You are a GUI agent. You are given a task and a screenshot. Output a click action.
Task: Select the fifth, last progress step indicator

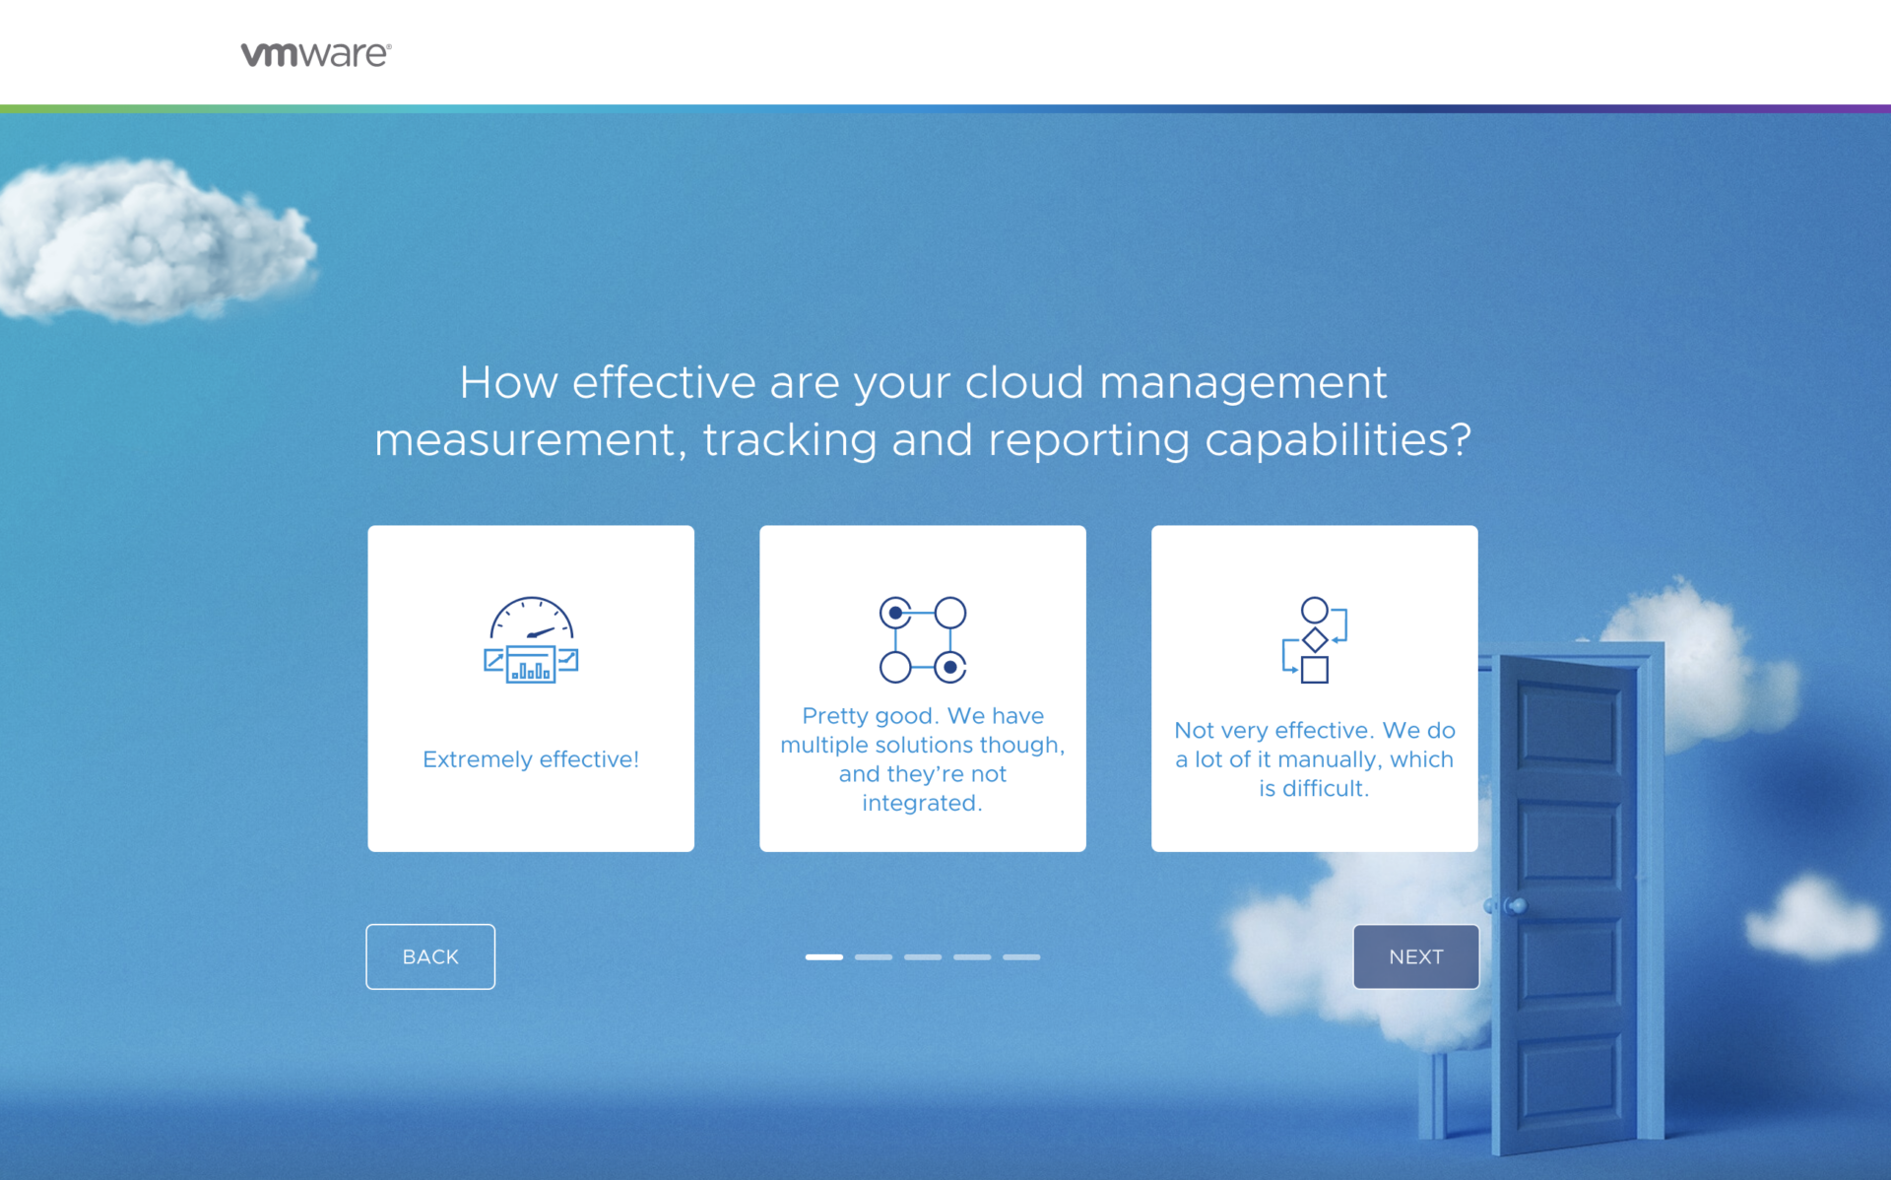coord(1021,956)
